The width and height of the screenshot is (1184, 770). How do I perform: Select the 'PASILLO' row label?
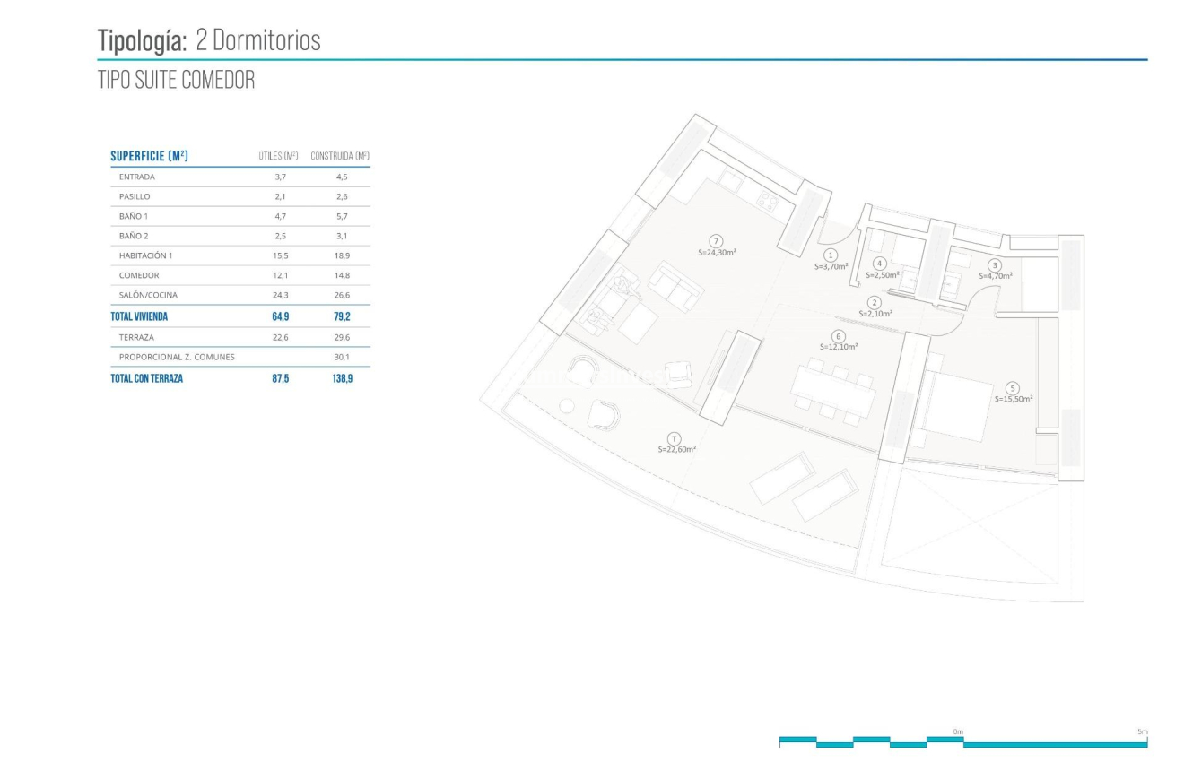(135, 196)
